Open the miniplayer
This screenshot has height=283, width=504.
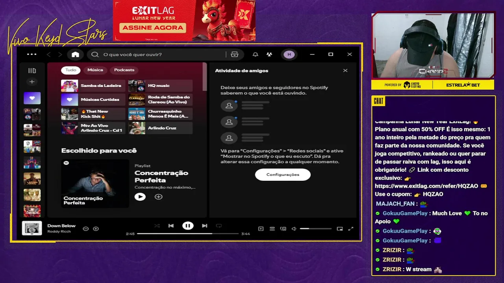[x=340, y=229]
